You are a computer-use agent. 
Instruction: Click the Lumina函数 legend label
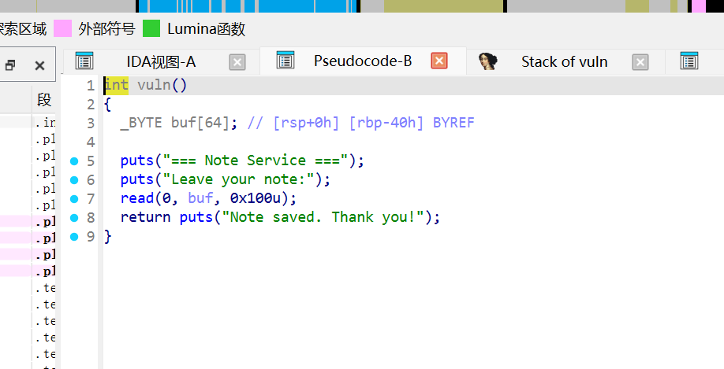206,29
